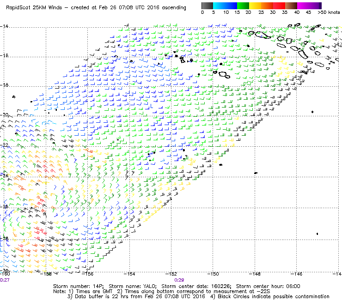Click the blue 10-15 knots legend swatch

click(231, 6)
